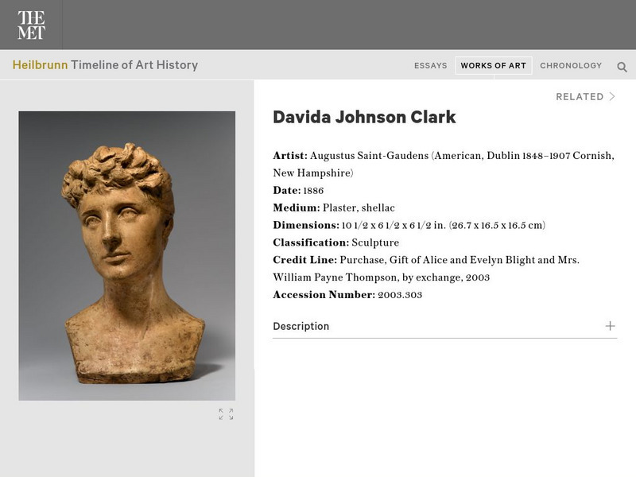Click the accession number 2003.303
Image resolution: width=636 pixels, height=477 pixels.
pos(400,295)
